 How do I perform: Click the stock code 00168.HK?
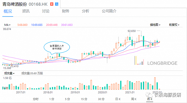click(x=38, y=4)
